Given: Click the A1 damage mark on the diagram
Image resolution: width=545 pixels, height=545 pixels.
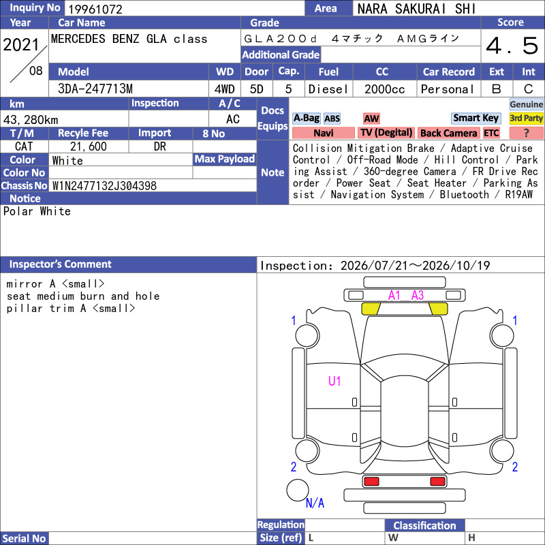Looking at the screenshot, I should 394,296.
